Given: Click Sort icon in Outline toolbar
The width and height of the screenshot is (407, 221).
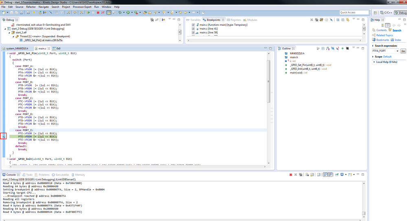Looking at the screenshot, I should pos(328,49).
